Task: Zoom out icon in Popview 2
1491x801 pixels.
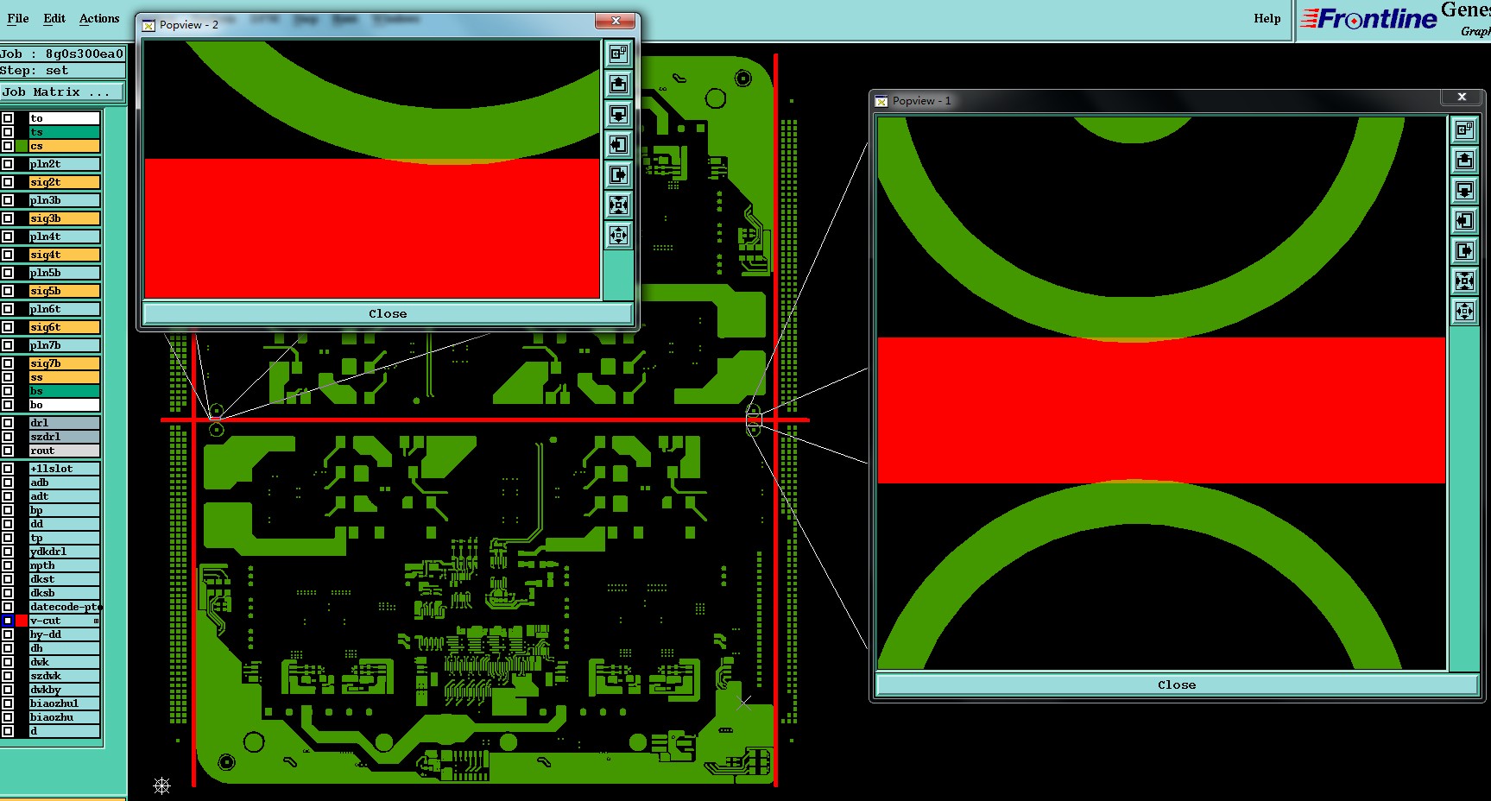Action: (x=618, y=235)
